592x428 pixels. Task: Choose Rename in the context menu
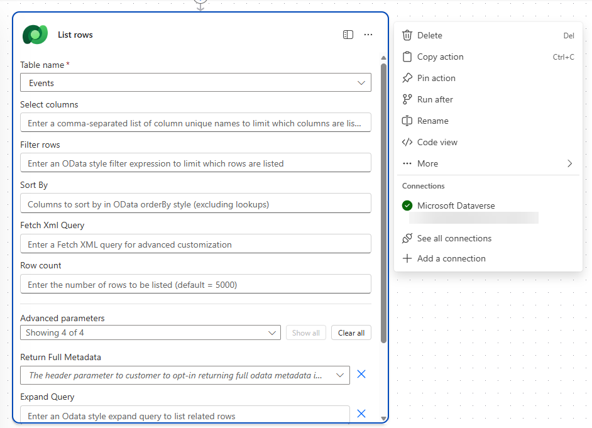tap(432, 121)
